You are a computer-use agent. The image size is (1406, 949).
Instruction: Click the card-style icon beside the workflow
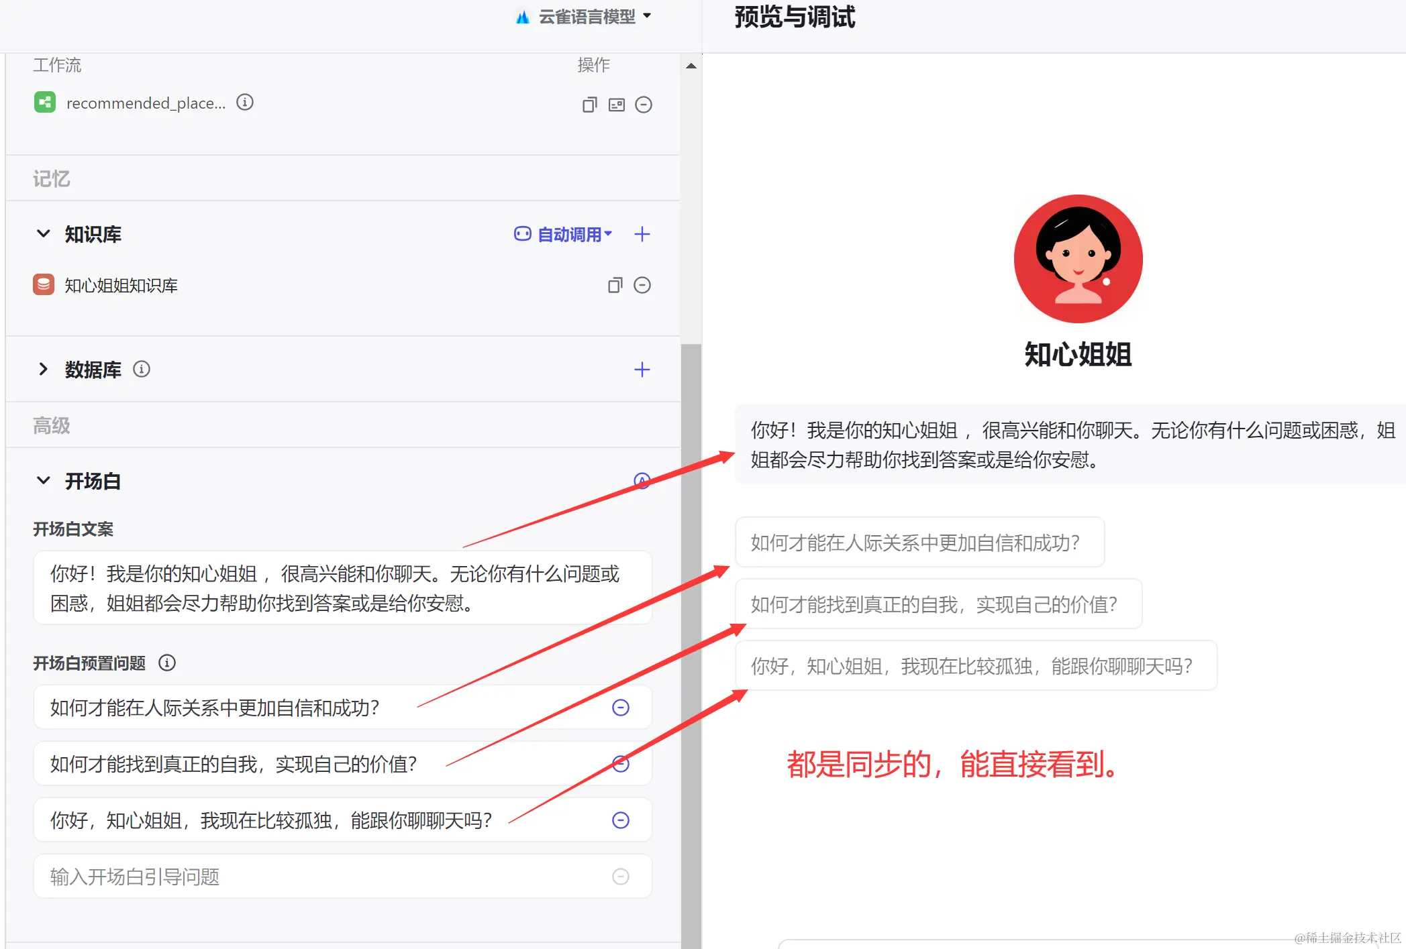[616, 105]
